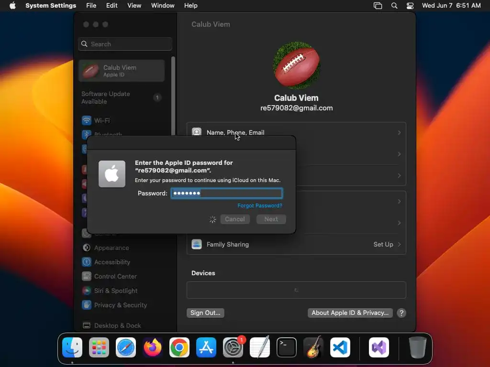Click the email re579082@gmail.com under profile
The width and height of the screenshot is (490, 367).
(296, 108)
